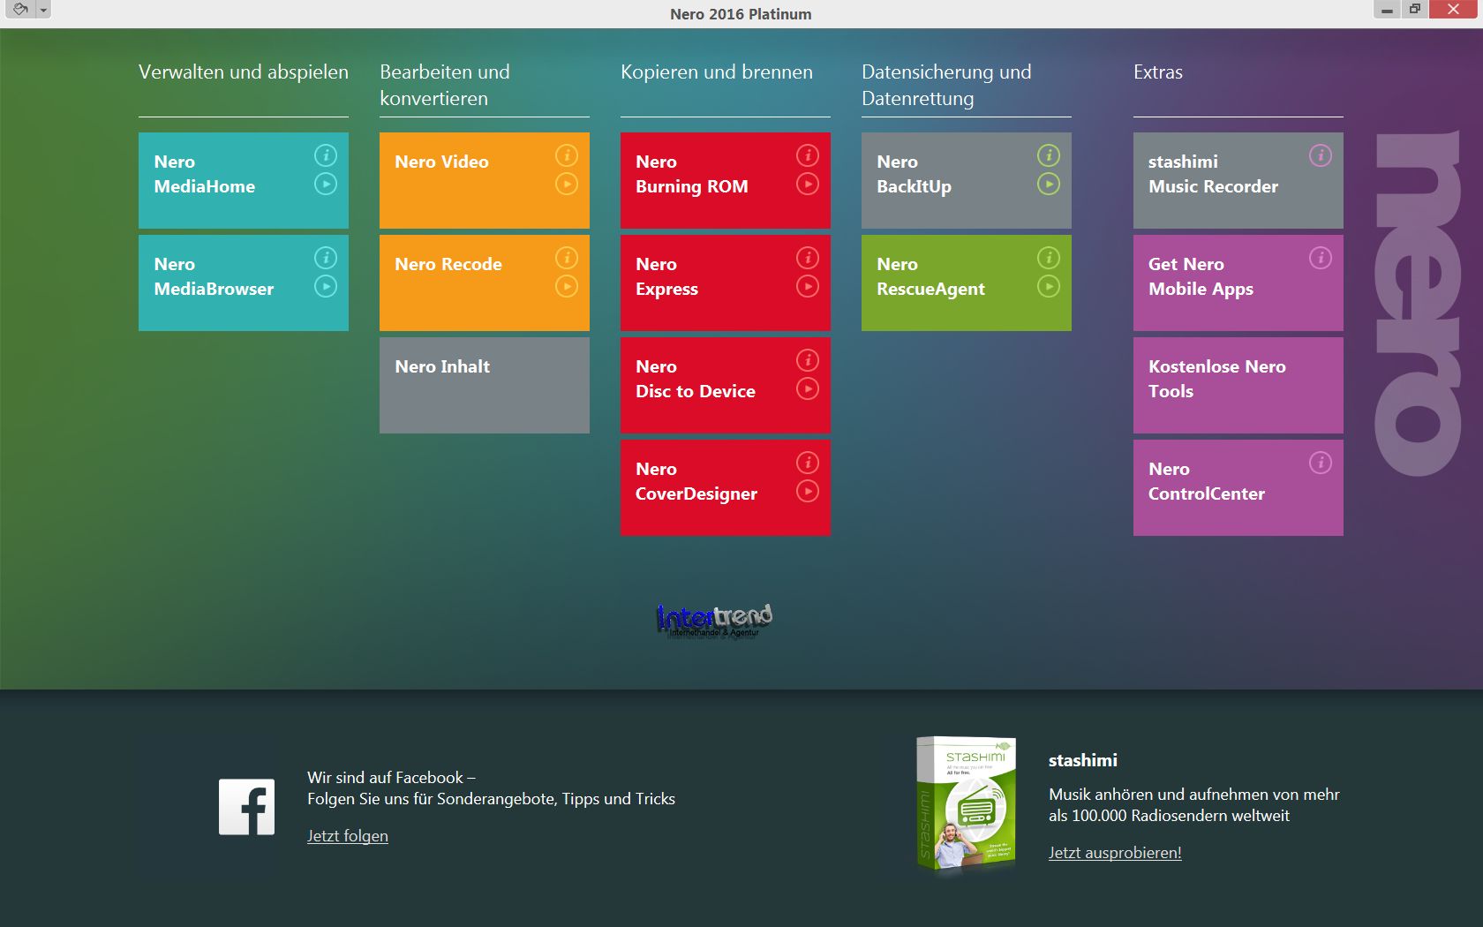
Task: Open the Nero BackItUp tile
Action: pyautogui.click(x=967, y=180)
